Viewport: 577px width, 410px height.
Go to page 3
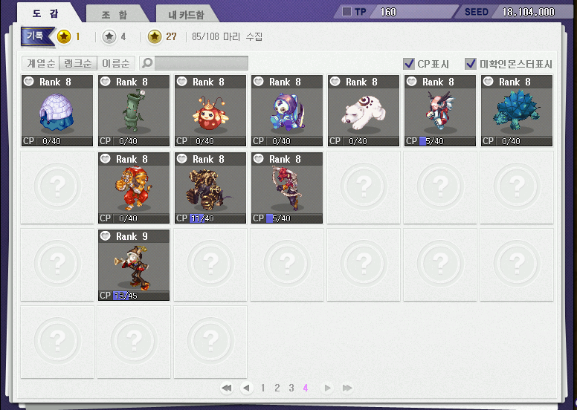tap(291, 388)
